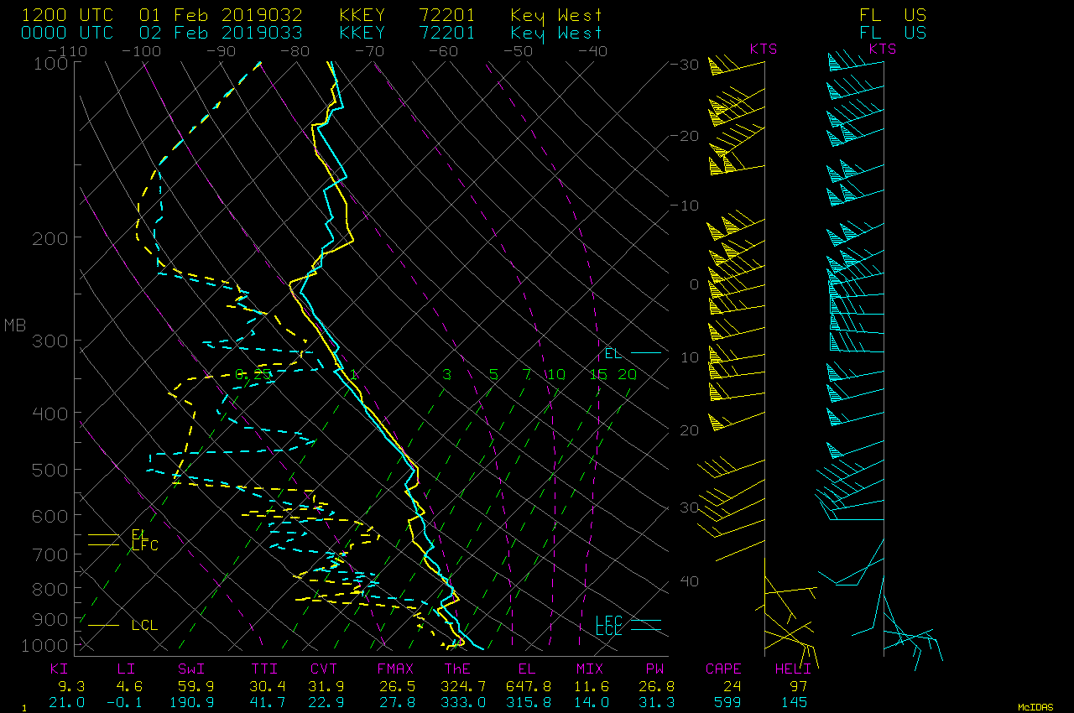Click the magenta 'KTS' label above cyan barbs
This screenshot has width=1074, height=713.
[x=883, y=49]
